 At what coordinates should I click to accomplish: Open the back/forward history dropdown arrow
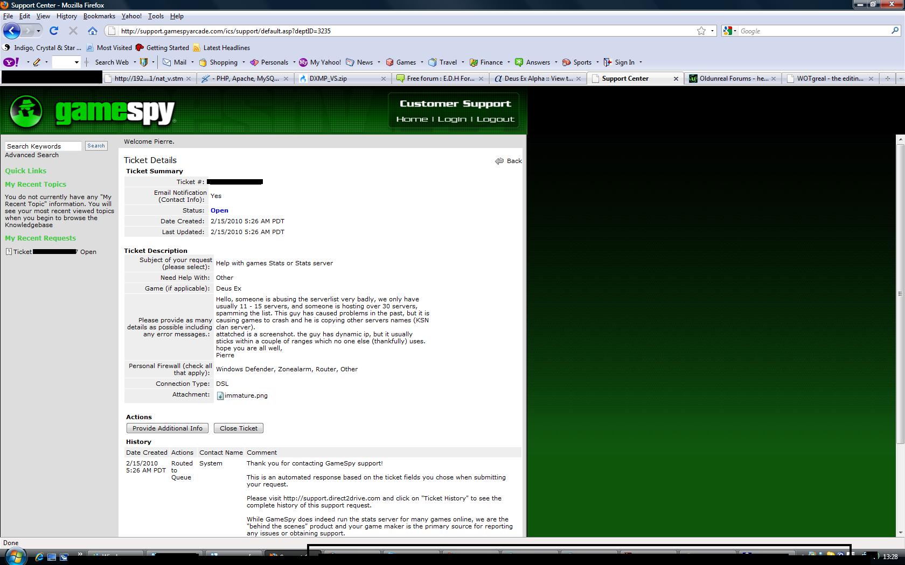(x=38, y=31)
